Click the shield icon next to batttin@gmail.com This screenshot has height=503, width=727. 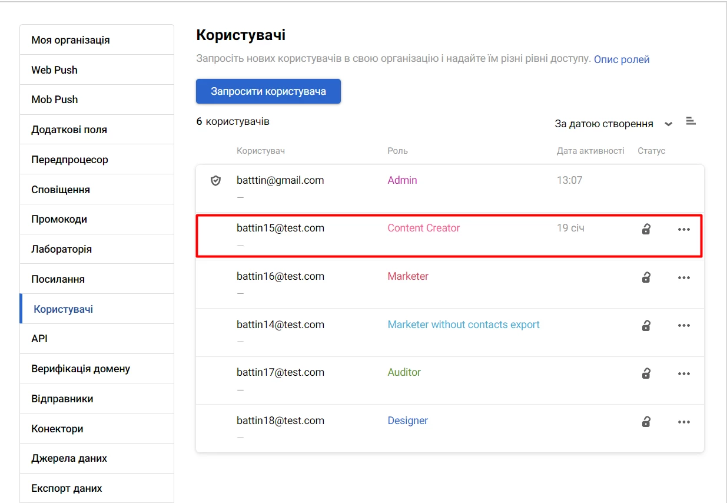215,181
